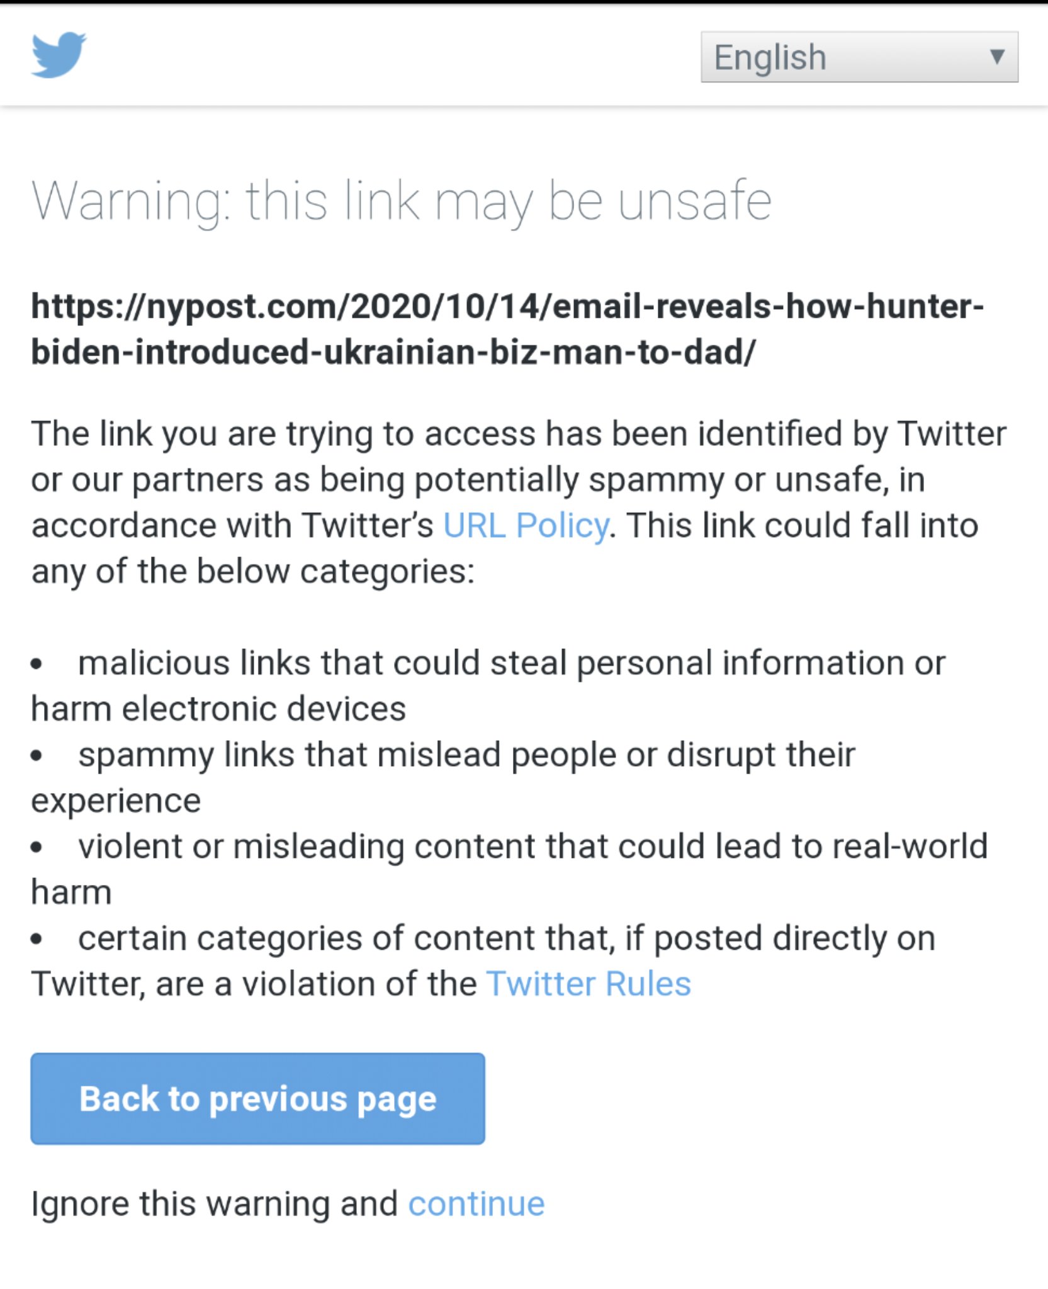Click the 'Warning: this link may be unsafe' heading
Screen dimensions: 1048x1289
401,201
